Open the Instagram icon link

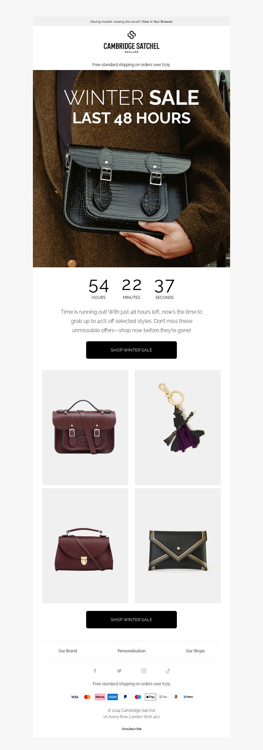(x=144, y=671)
